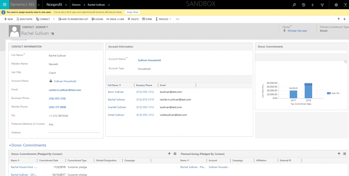Click the 2018 chart bar
The image size is (349, 176).
[308, 91]
